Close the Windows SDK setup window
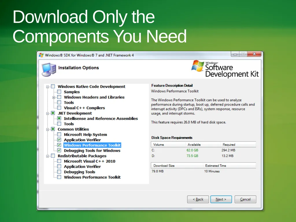 [254, 54]
